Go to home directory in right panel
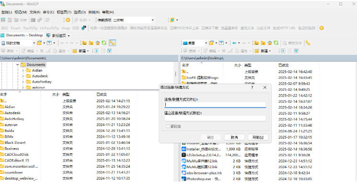The image size is (357, 182). coord(270,43)
